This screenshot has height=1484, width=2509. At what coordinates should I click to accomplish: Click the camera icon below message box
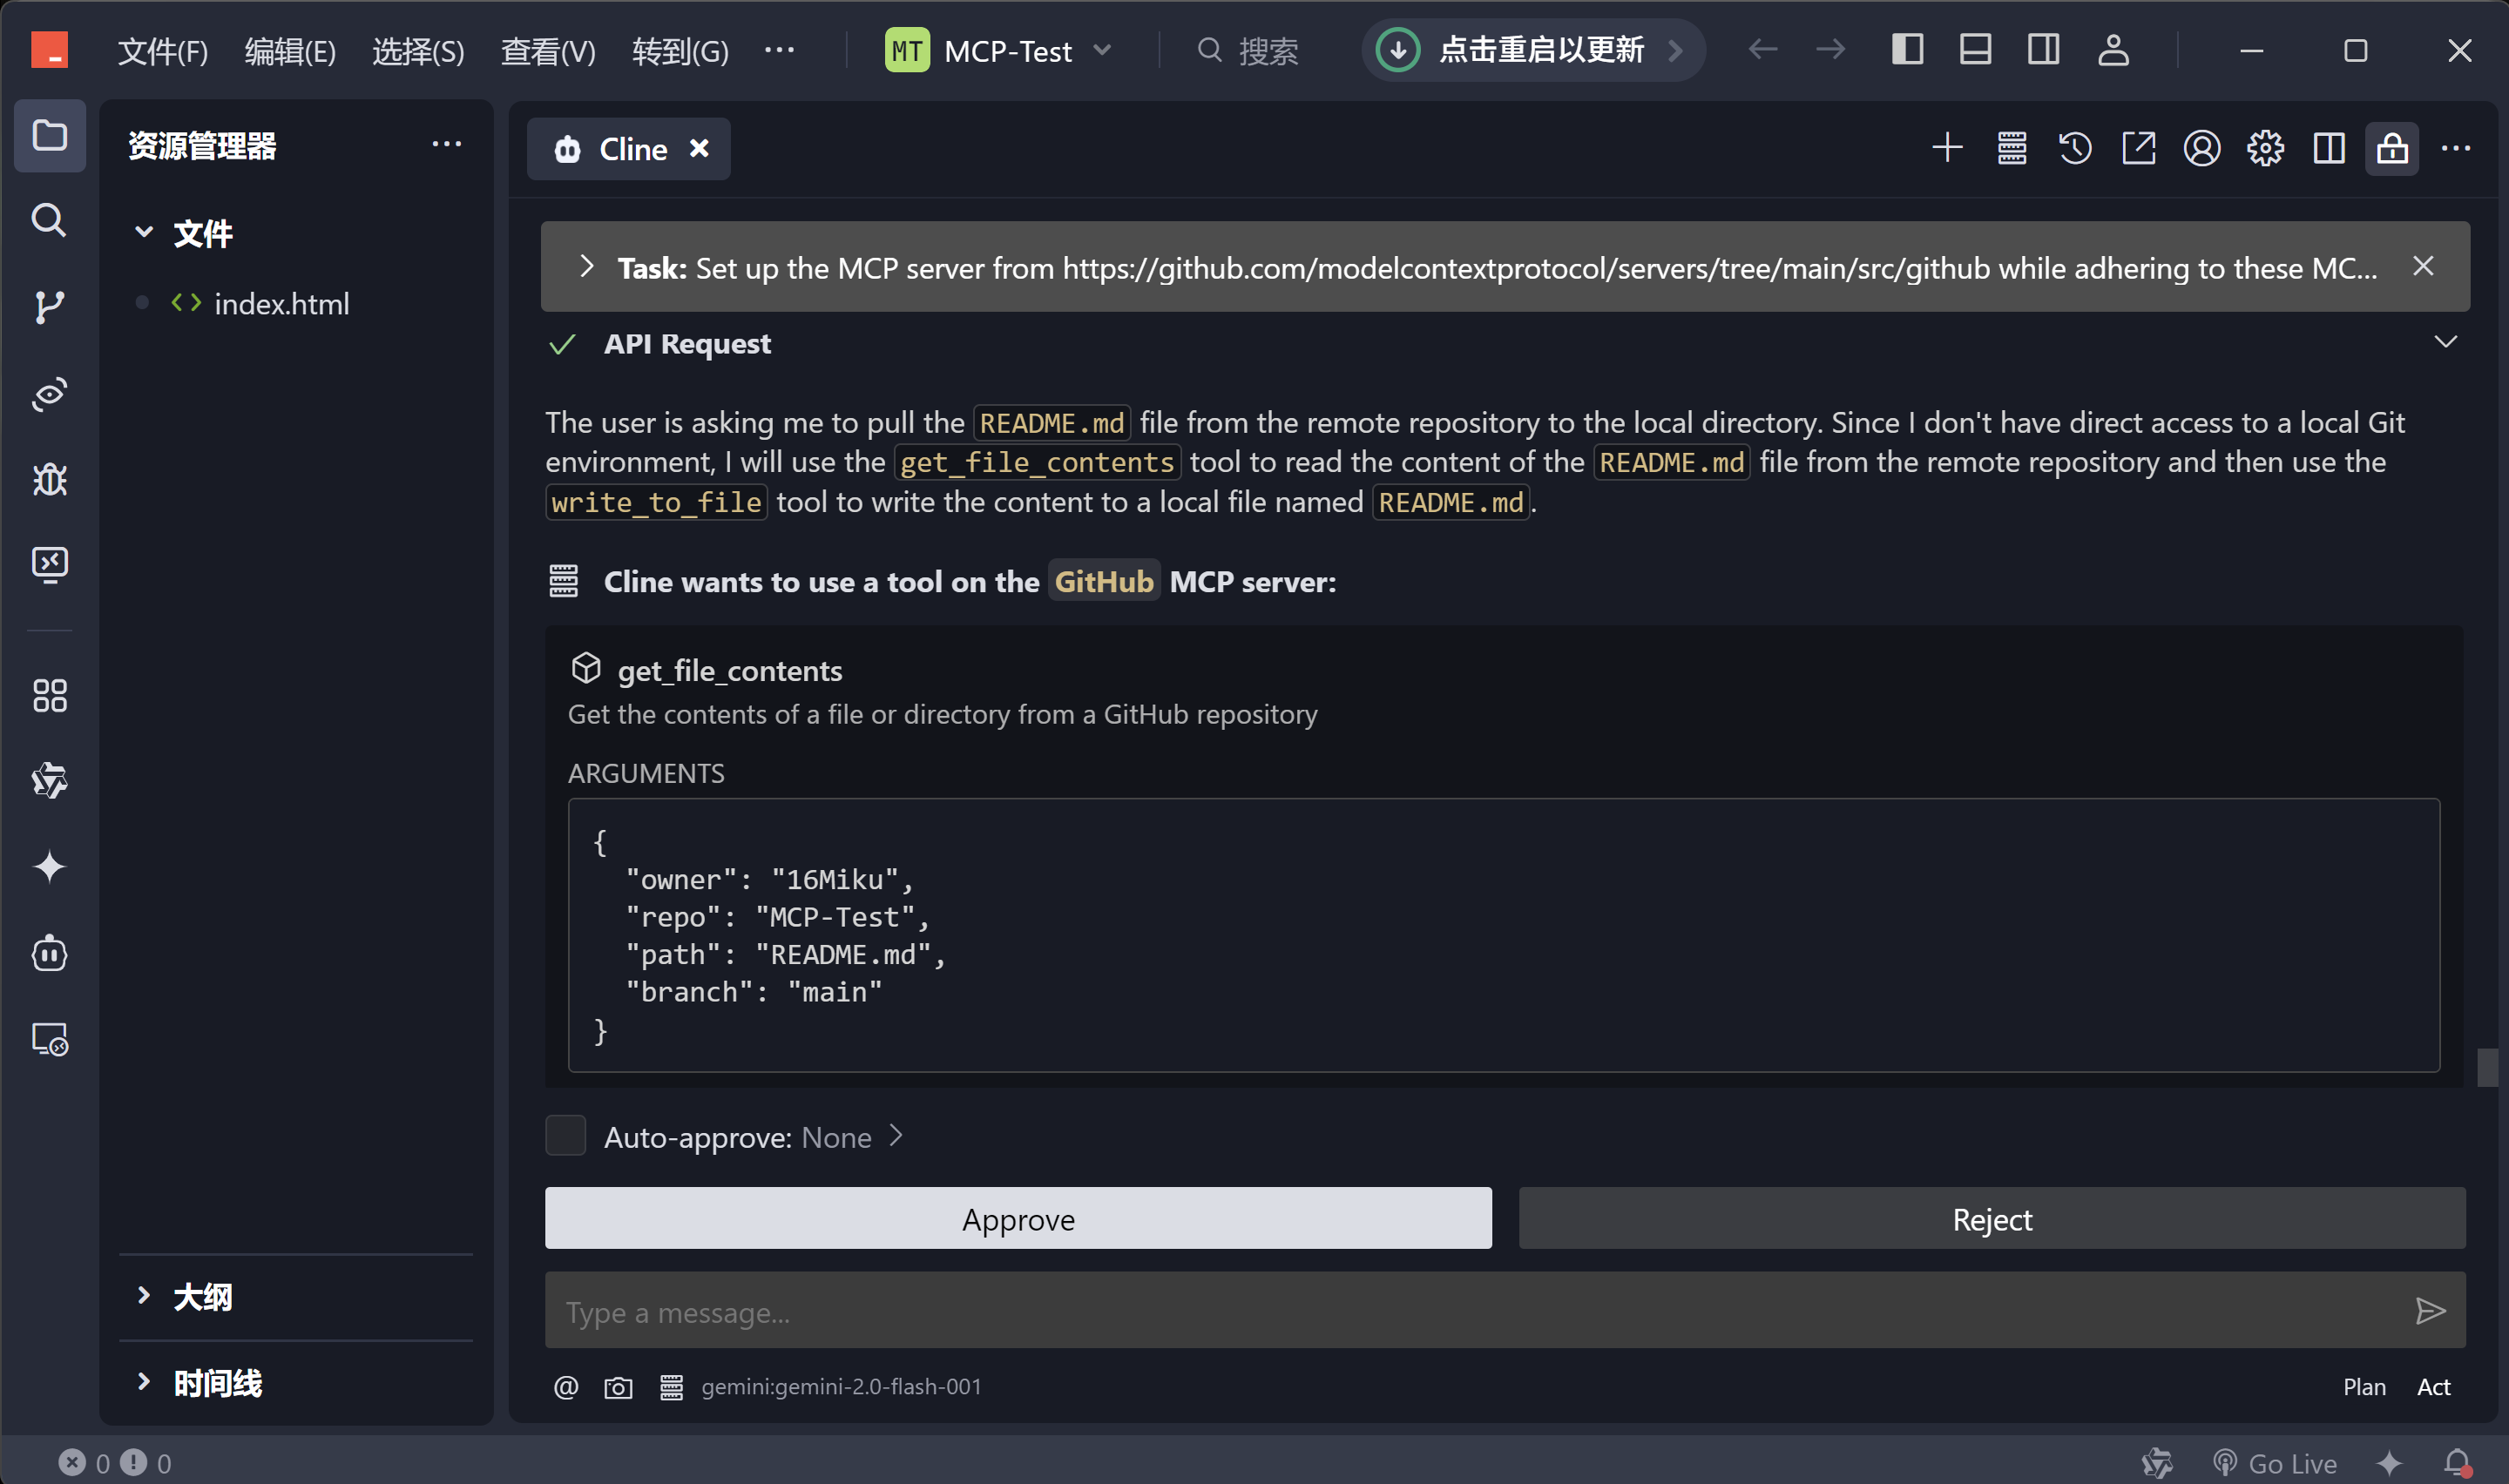pyautogui.click(x=618, y=1388)
